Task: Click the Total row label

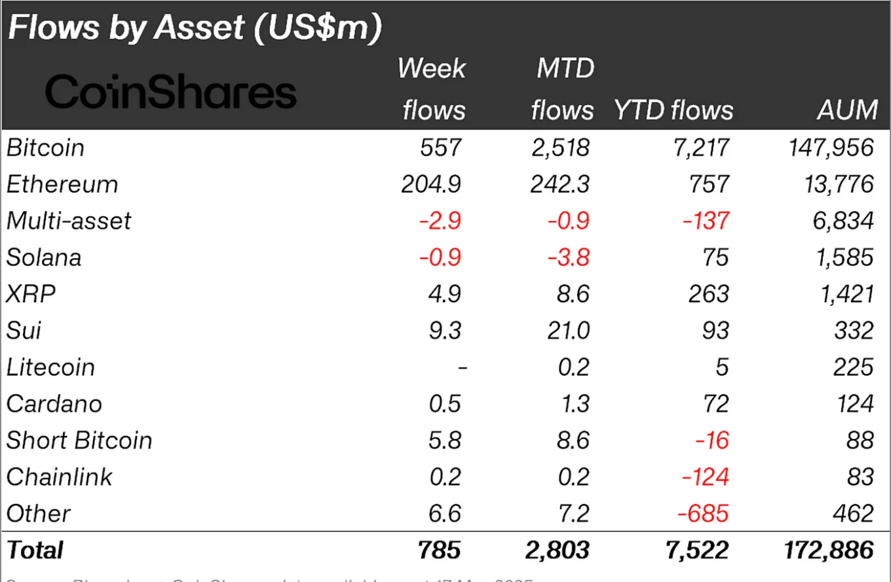Action: pyautogui.click(x=35, y=550)
